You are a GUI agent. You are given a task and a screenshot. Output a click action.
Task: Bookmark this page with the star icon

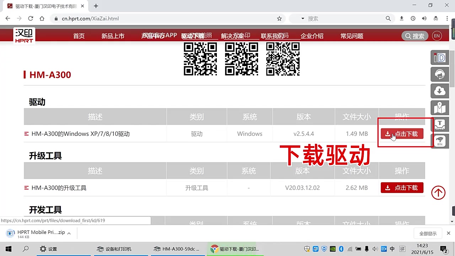tap(279, 18)
